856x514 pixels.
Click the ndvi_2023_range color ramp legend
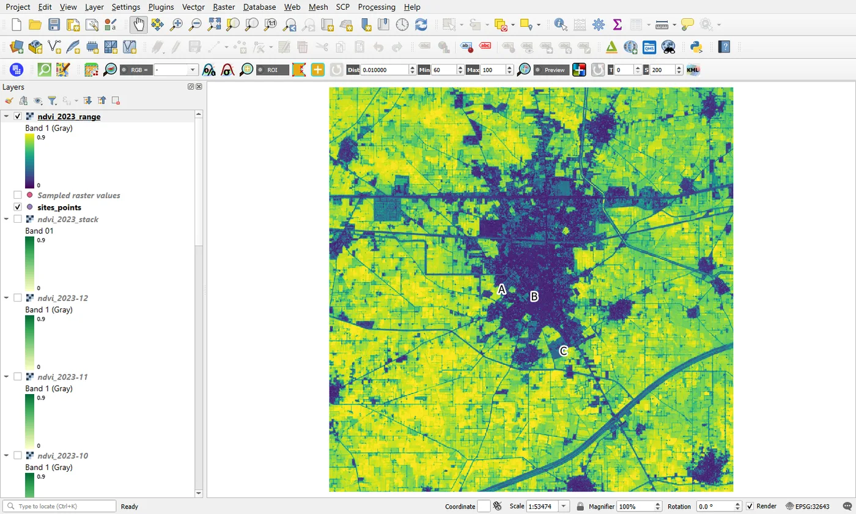[30, 162]
